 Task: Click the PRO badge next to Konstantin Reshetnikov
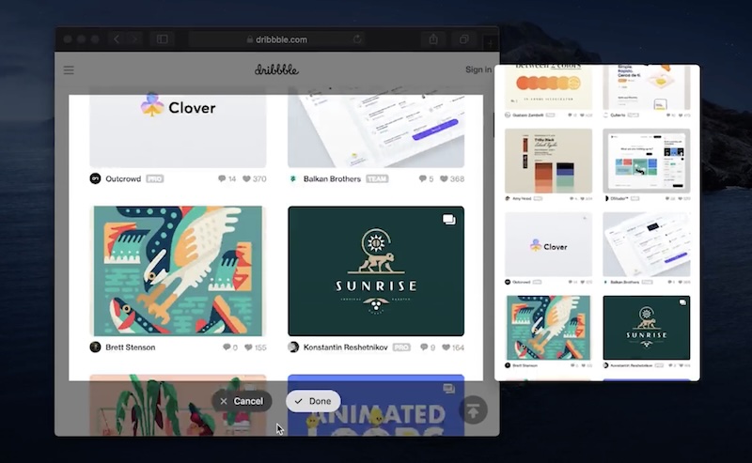pyautogui.click(x=401, y=347)
